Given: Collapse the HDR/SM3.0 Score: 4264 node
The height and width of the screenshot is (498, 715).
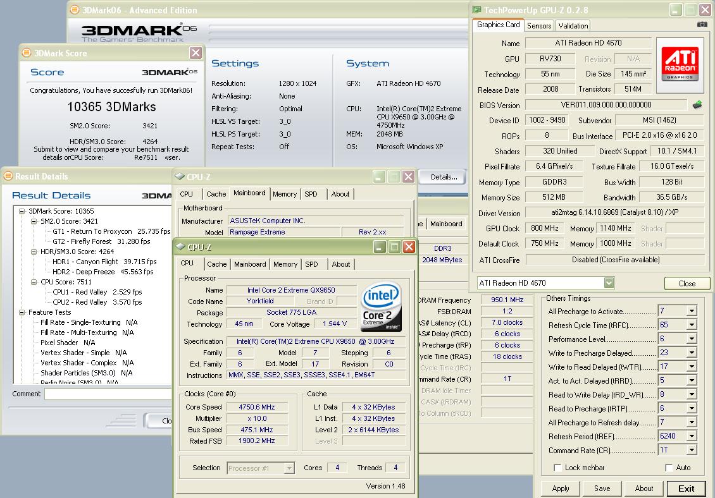Looking at the screenshot, I should coord(34,252).
